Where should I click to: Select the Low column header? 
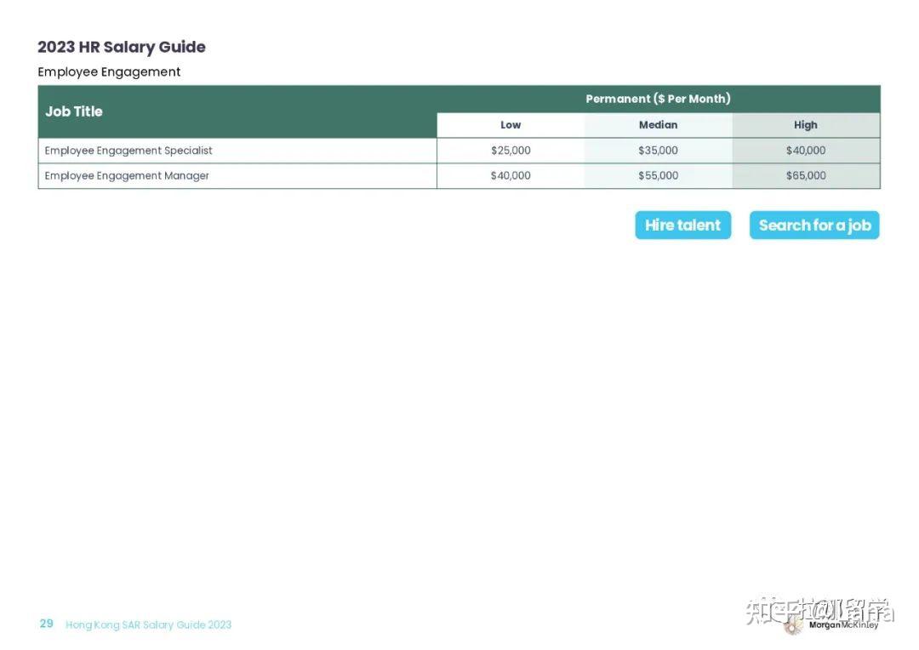pyautogui.click(x=511, y=125)
